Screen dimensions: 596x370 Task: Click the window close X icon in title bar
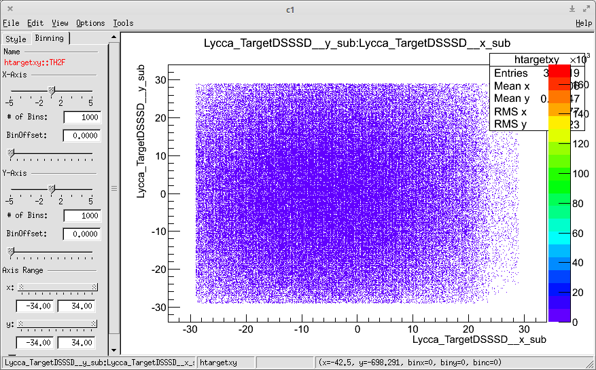pyautogui.click(x=10, y=9)
